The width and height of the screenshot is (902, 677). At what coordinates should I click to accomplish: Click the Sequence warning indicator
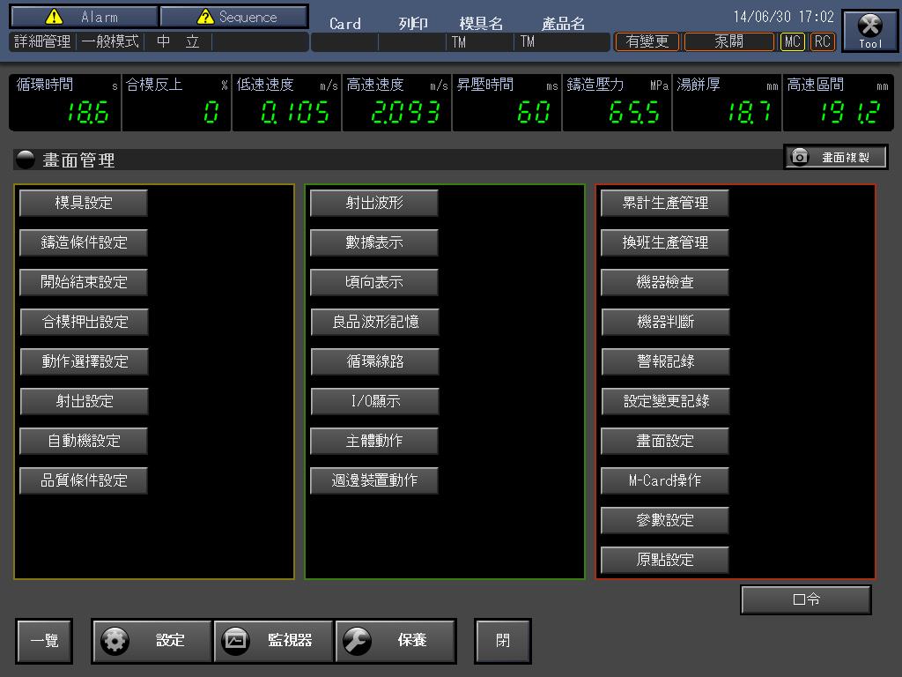(234, 17)
